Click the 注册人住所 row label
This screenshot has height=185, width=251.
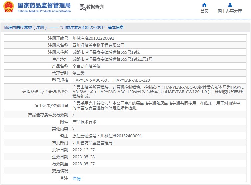(x=58, y=52)
